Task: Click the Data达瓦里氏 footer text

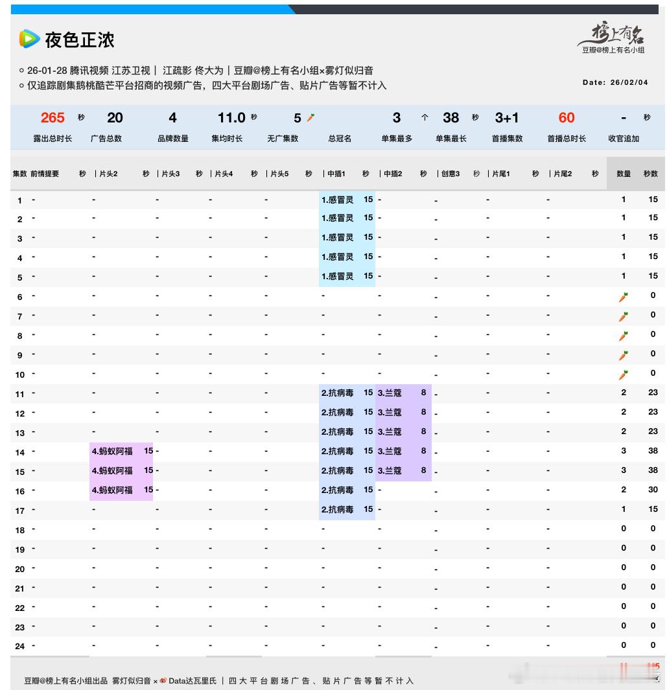Action: 193,681
